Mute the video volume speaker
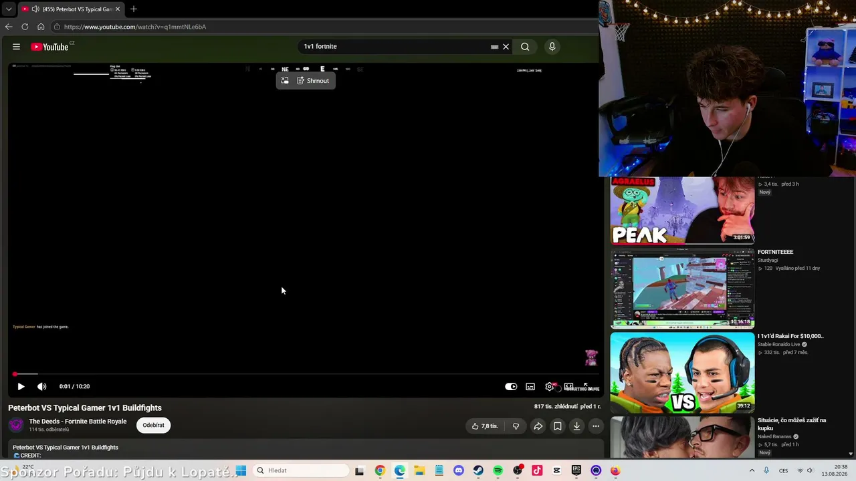856x481 pixels. tap(41, 386)
